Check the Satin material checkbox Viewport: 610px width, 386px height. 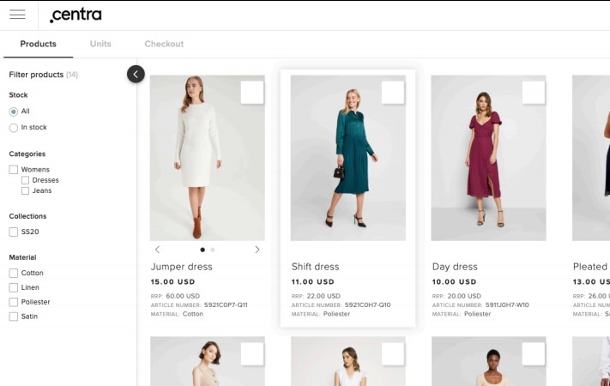(x=14, y=317)
